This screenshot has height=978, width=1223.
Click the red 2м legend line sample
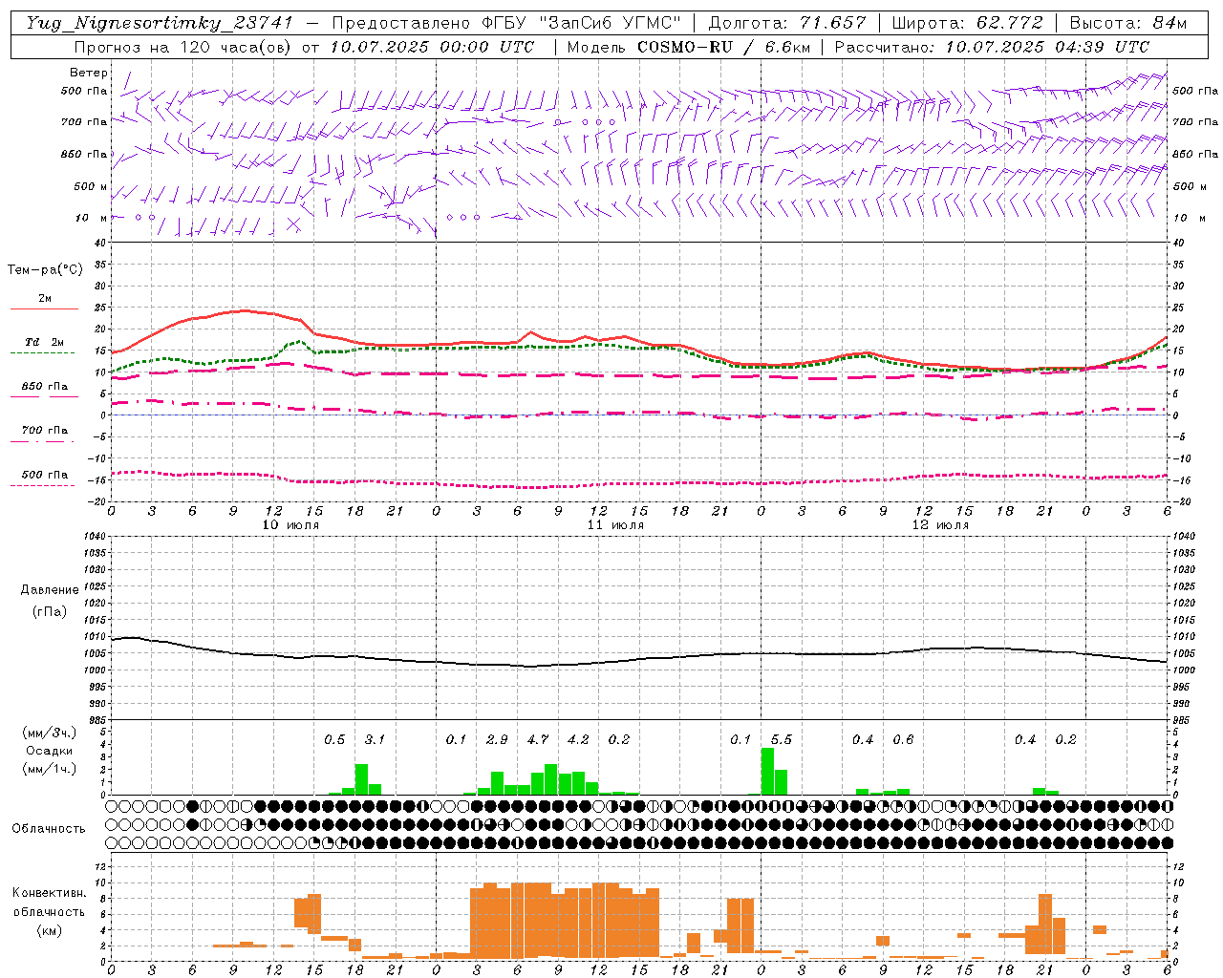[44, 309]
